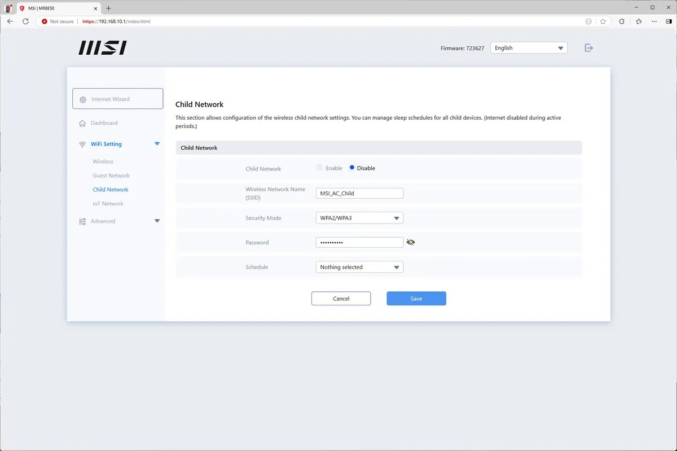Open a new browser tab
This screenshot has height=451, width=677.
tap(108, 8)
